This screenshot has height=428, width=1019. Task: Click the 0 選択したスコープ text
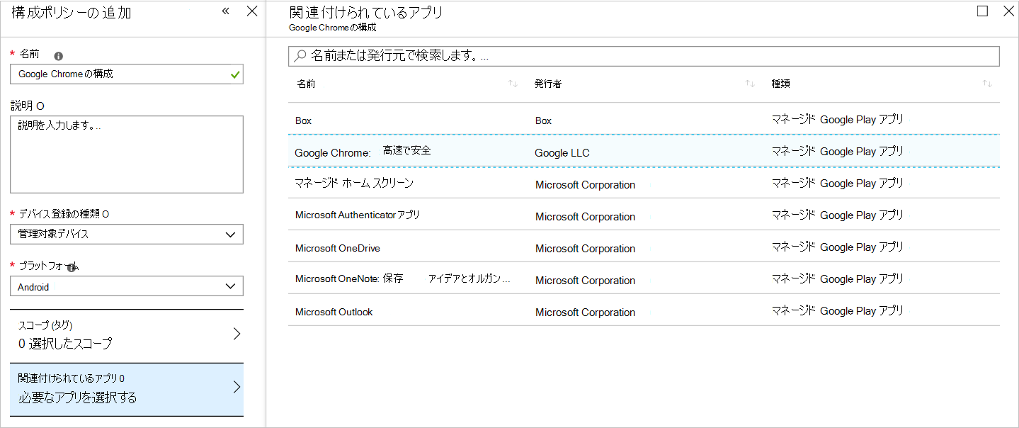tap(65, 344)
